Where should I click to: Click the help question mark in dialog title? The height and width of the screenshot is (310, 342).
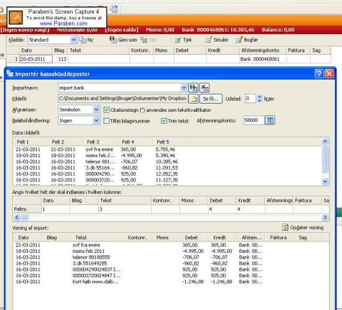[x=319, y=74]
